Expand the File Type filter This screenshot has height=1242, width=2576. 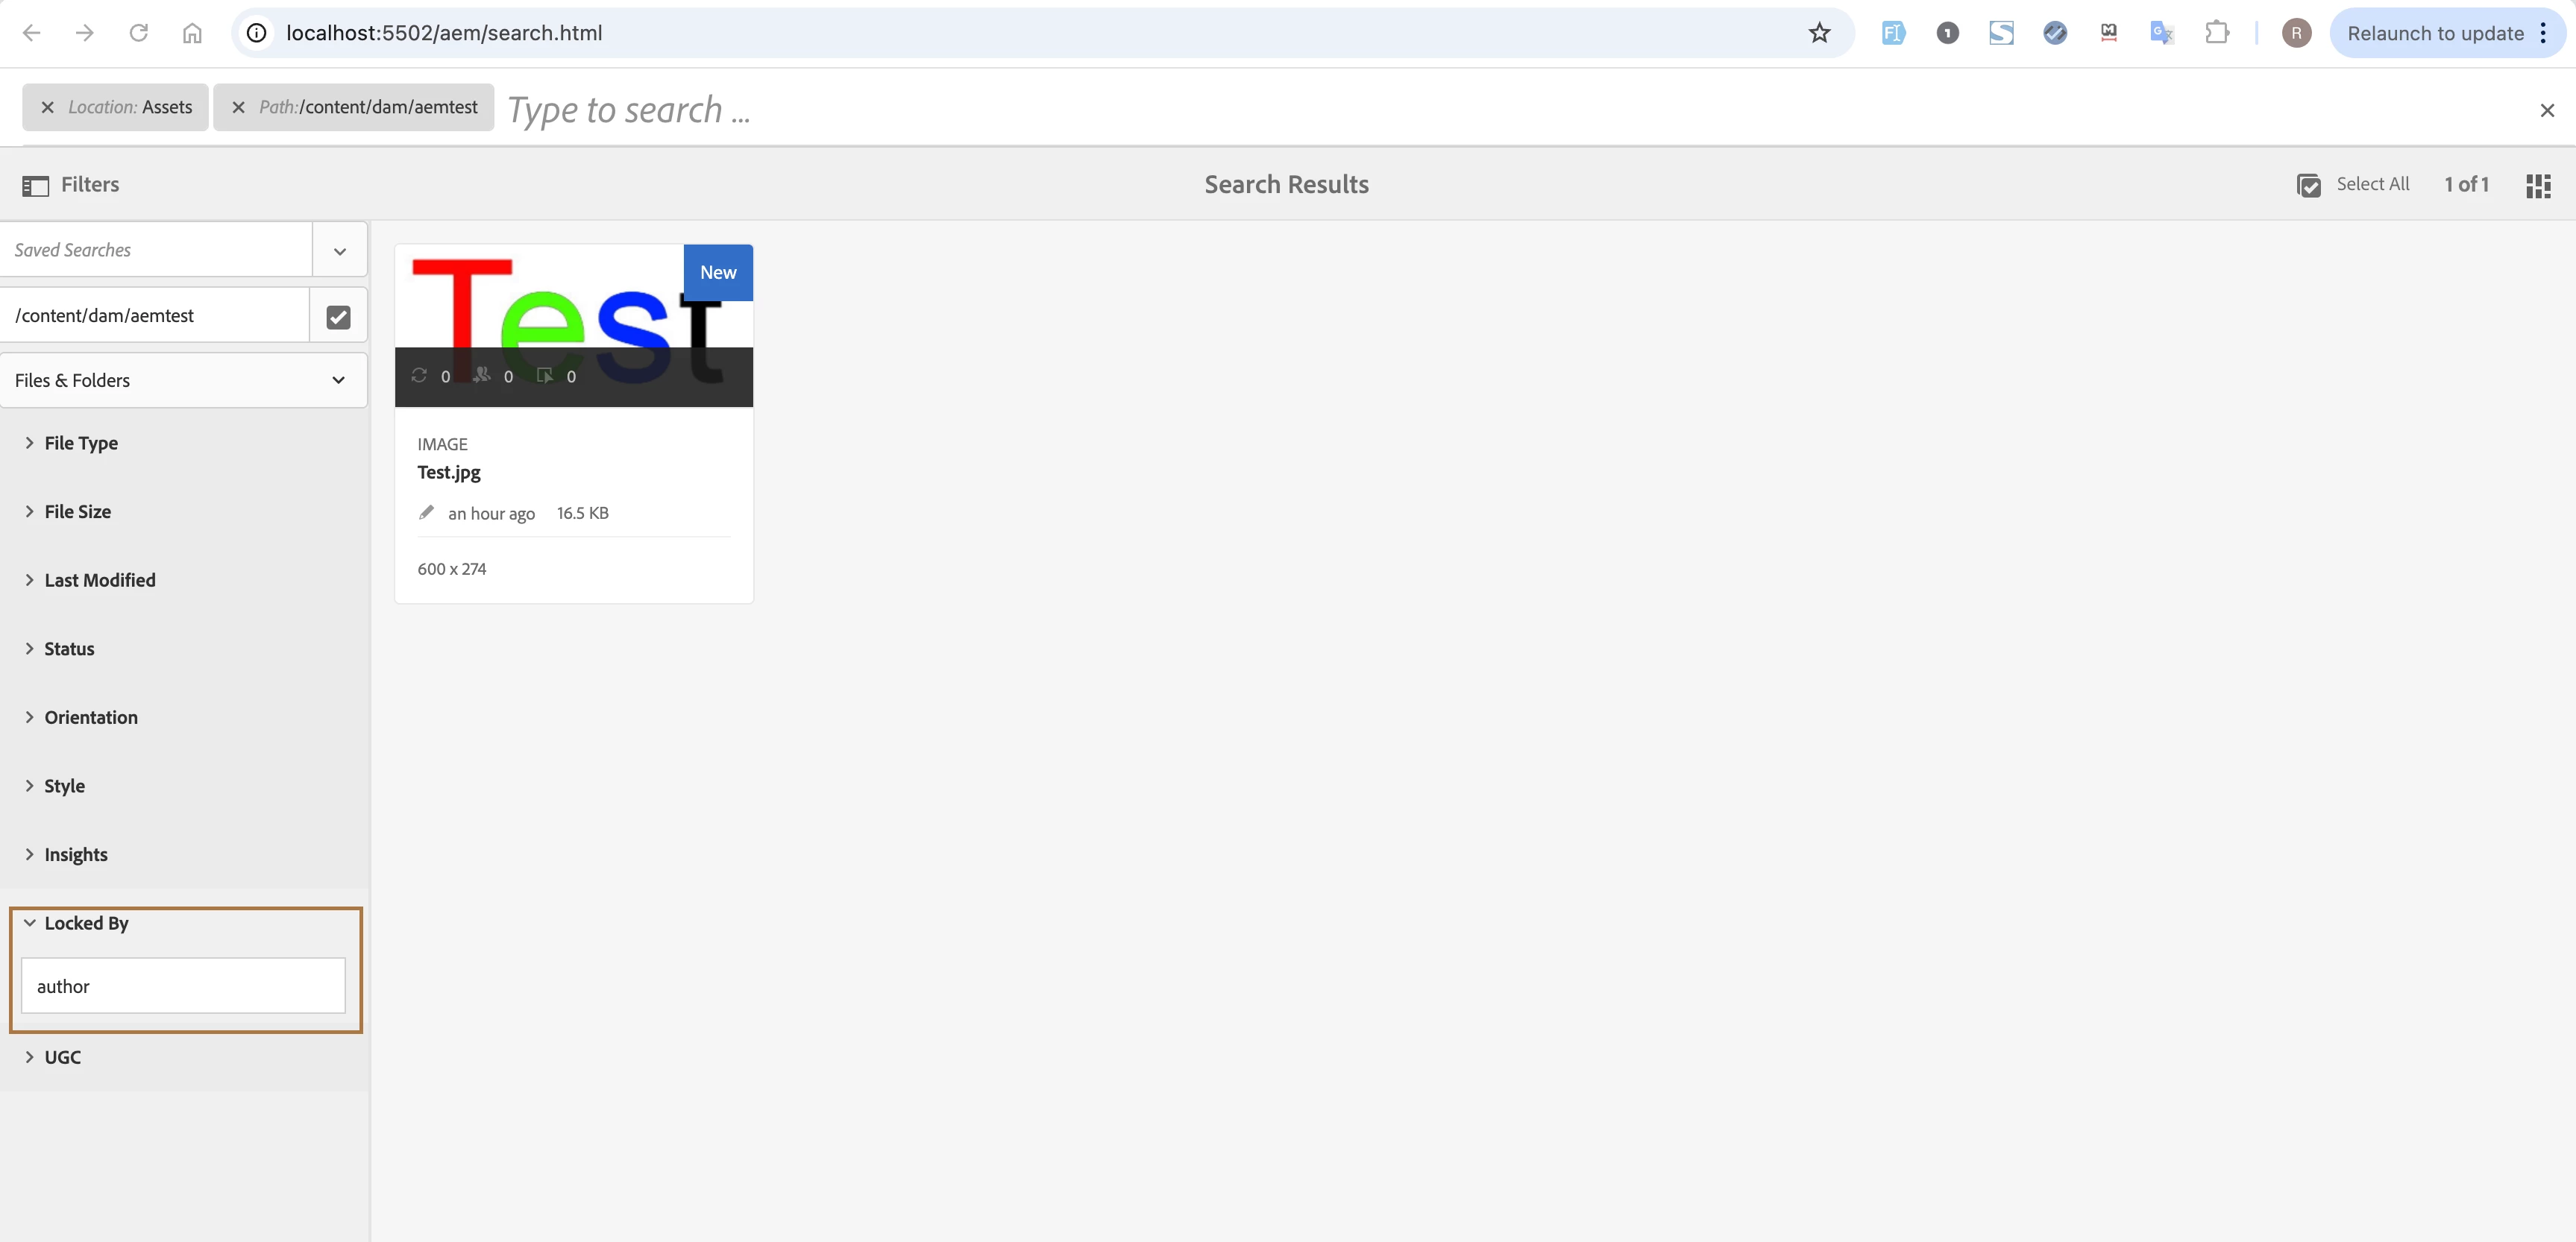coord(81,443)
